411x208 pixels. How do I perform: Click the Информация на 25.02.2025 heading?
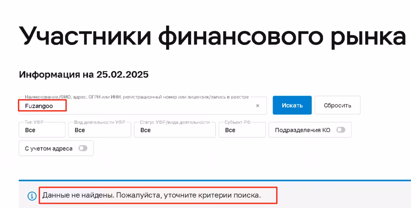point(84,75)
